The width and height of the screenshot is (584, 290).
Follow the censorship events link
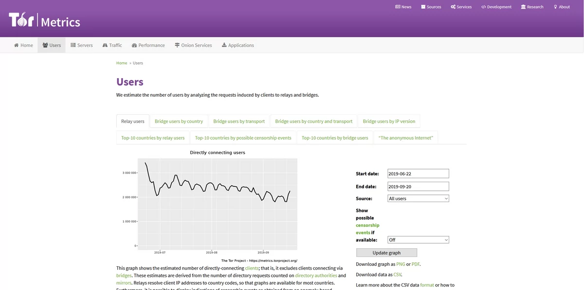point(367,229)
